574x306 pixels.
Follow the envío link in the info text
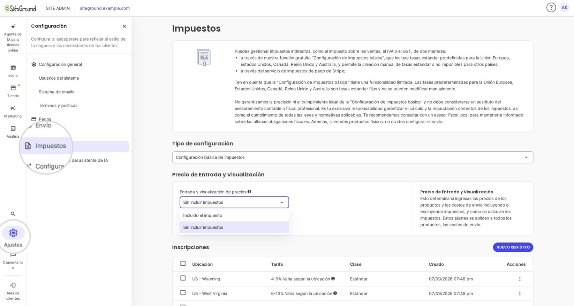(437, 122)
